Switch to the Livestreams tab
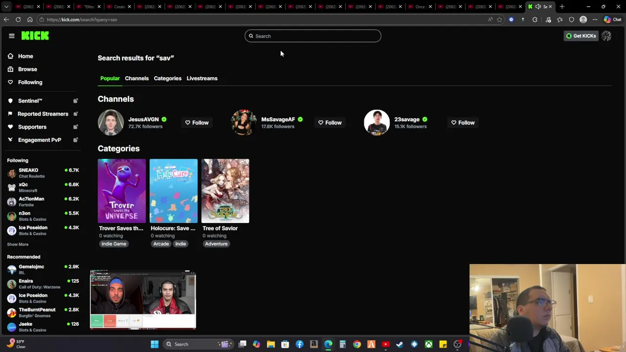 (x=202, y=78)
